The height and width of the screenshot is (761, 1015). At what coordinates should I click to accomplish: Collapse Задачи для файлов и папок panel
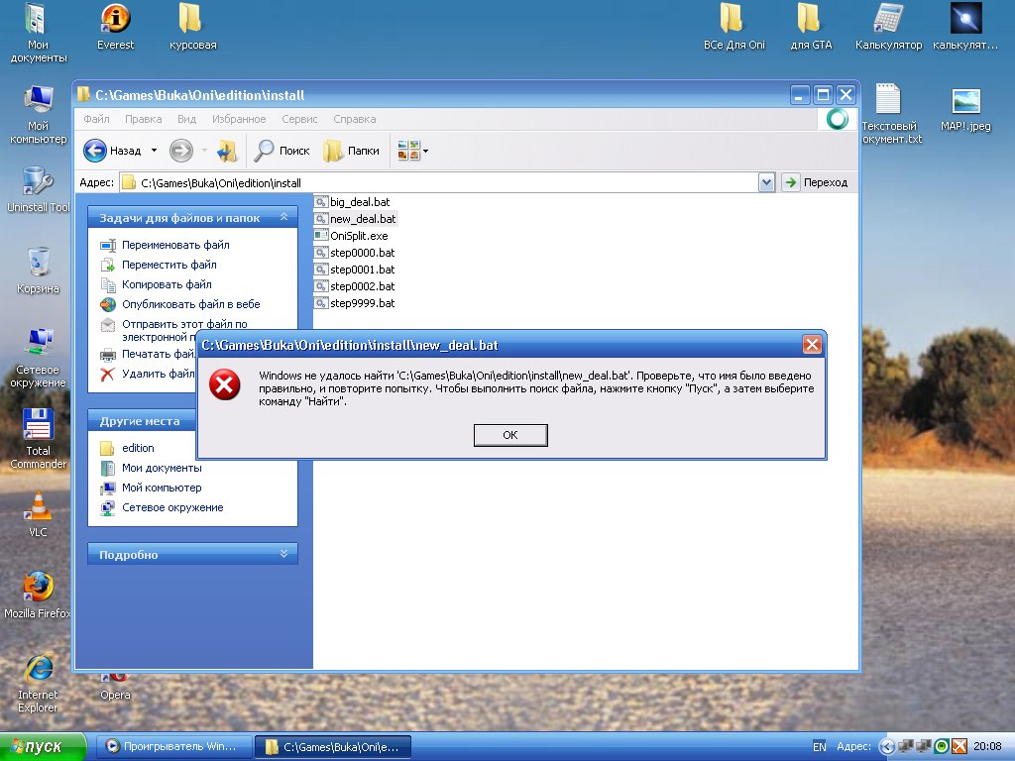283,217
